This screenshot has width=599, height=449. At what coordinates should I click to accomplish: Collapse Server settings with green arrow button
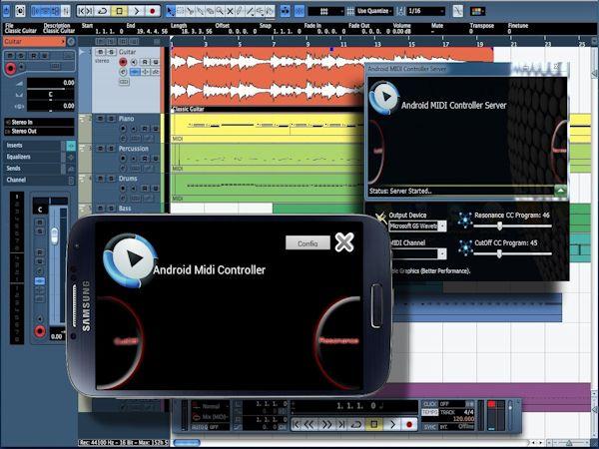point(560,191)
